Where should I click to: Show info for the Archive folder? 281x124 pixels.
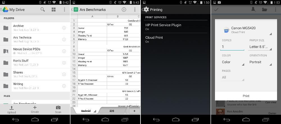coord(64,28)
